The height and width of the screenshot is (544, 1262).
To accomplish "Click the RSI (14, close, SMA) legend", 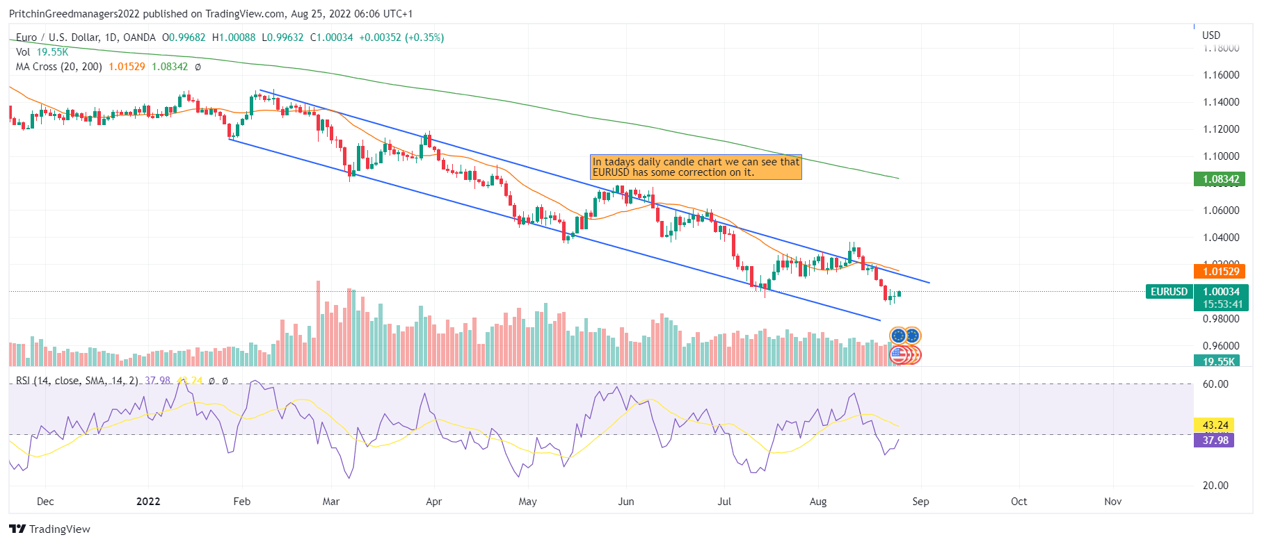I will coord(77,381).
